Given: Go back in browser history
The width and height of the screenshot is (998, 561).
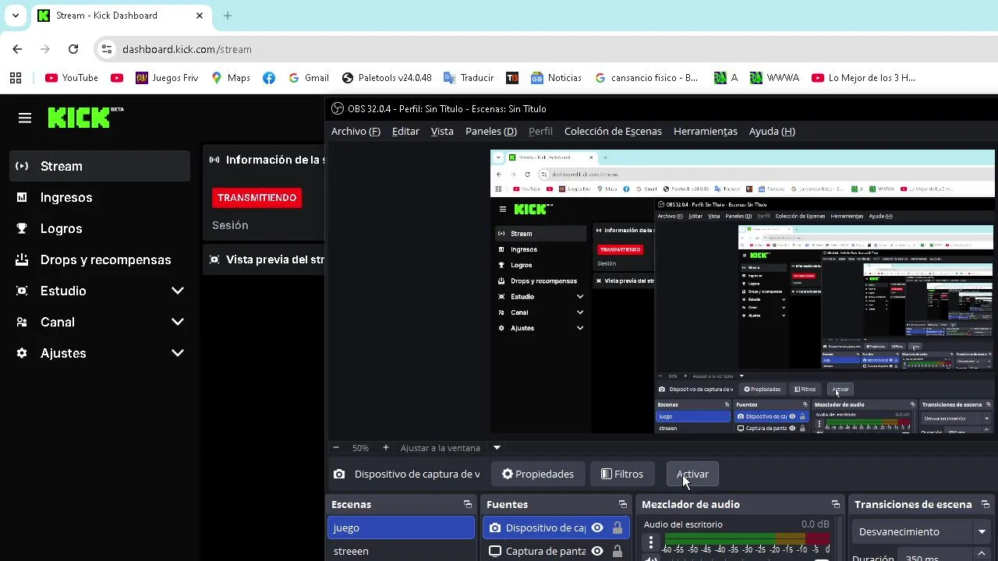Looking at the screenshot, I should tap(17, 49).
